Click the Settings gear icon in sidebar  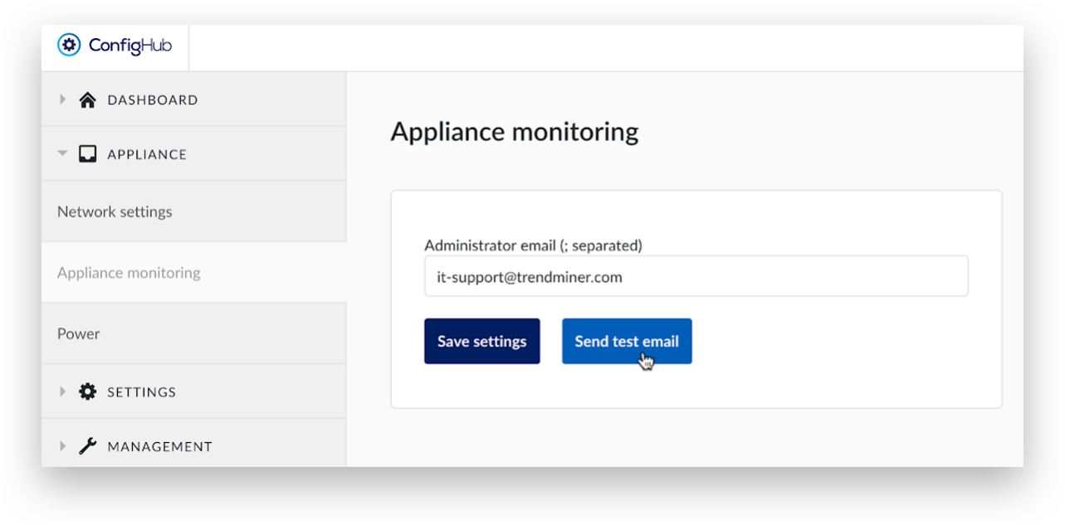pyautogui.click(x=87, y=391)
